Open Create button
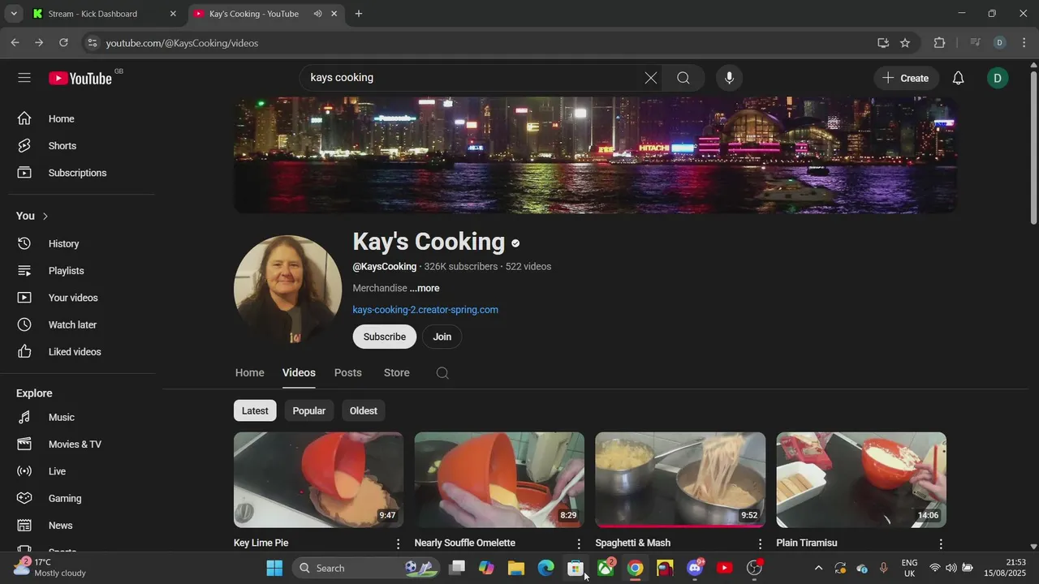Viewport: 1039px width, 584px height. (x=906, y=78)
